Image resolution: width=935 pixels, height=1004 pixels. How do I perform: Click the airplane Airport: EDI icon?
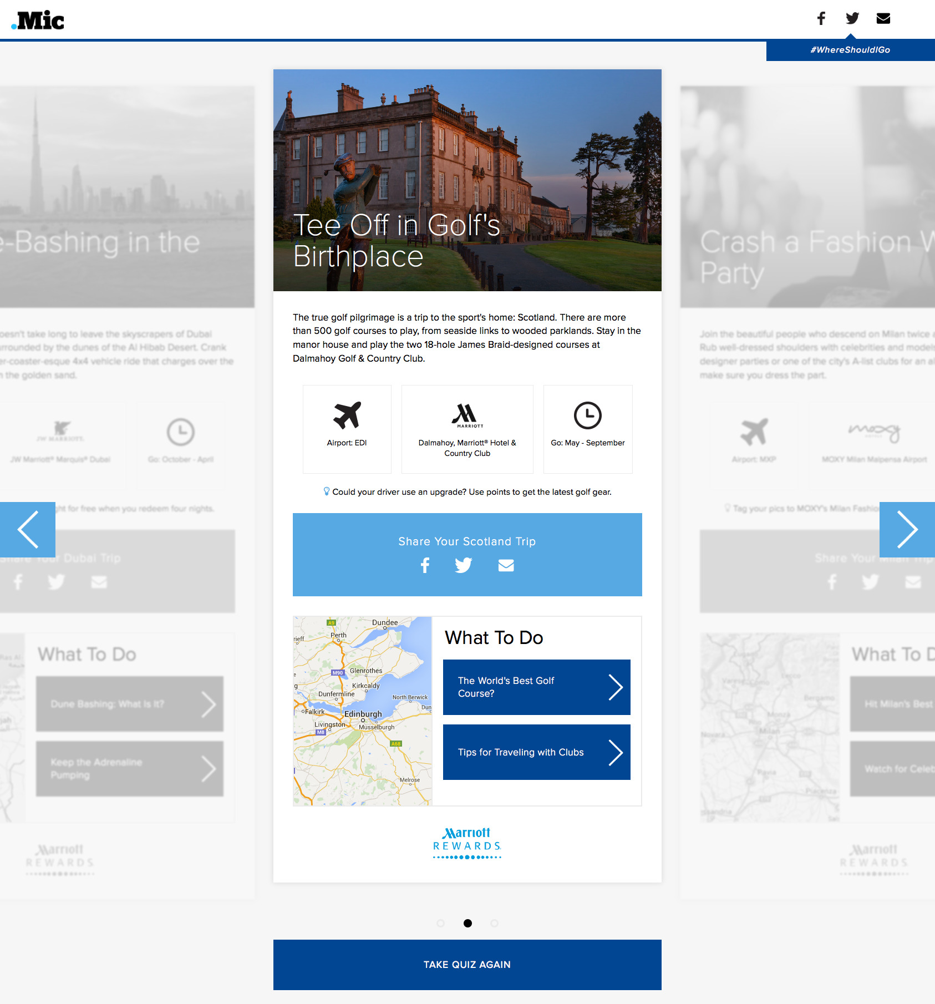coord(347,415)
